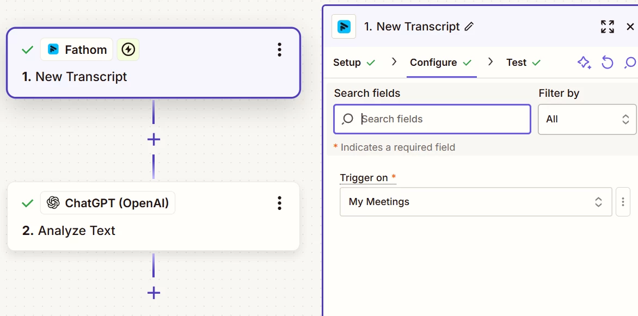Viewport: 638px width, 316px height.
Task: Click the ChatGPT (OpenAI) app badge
Action: click(108, 202)
